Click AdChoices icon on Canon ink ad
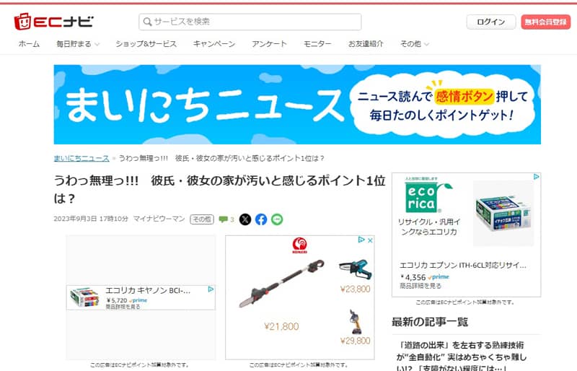The width and height of the screenshot is (577, 371). 211,289
